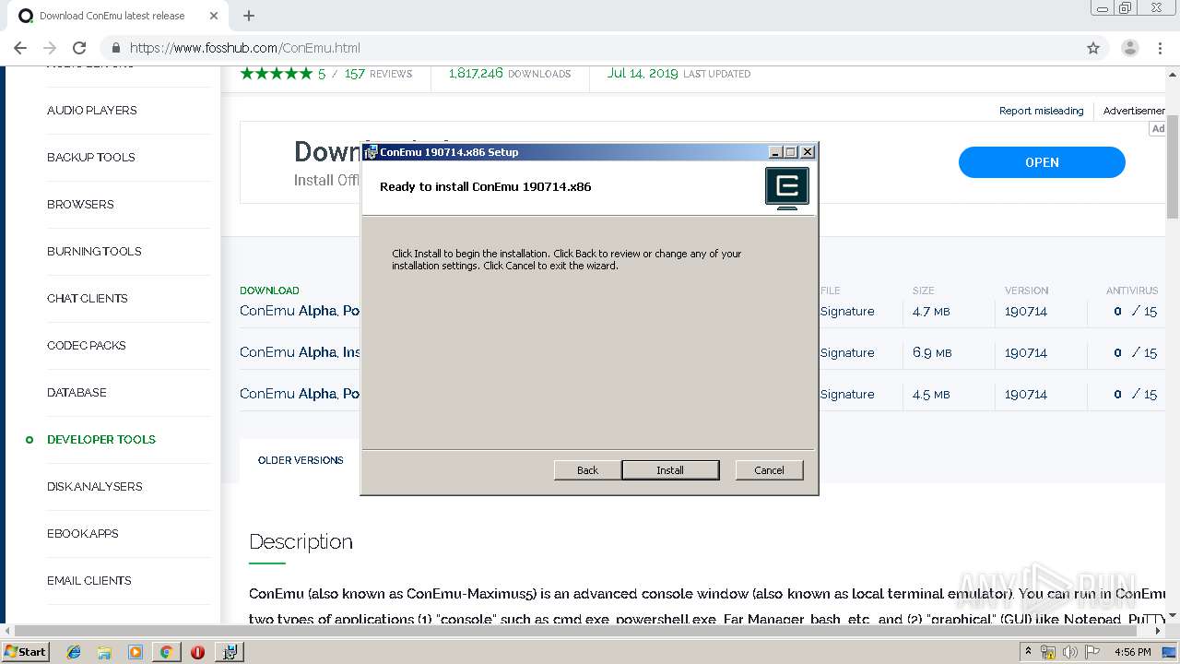Click Install in the ConEmu Setup dialog
Screen dimensions: 1180x664
(670, 470)
